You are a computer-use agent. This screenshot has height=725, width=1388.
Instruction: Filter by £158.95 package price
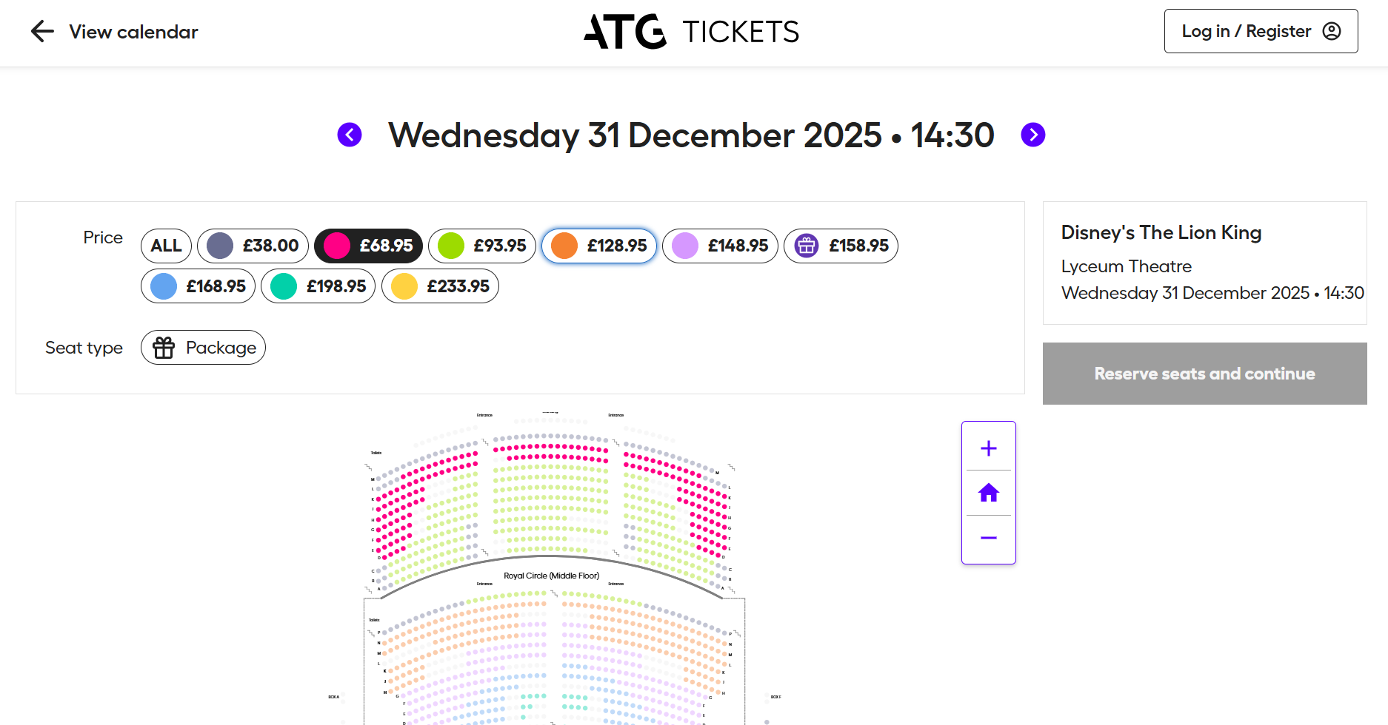point(841,246)
